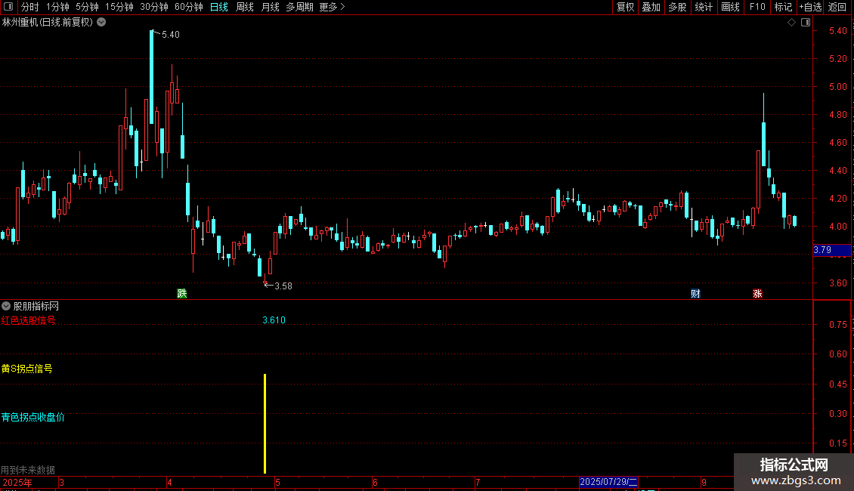Screen dimensions: 854x491
Task: Click the 3.610 indicator value
Action: pyautogui.click(x=274, y=320)
